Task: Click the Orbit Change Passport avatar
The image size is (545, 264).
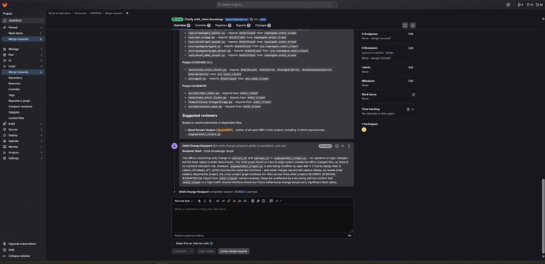Action: pos(174,146)
